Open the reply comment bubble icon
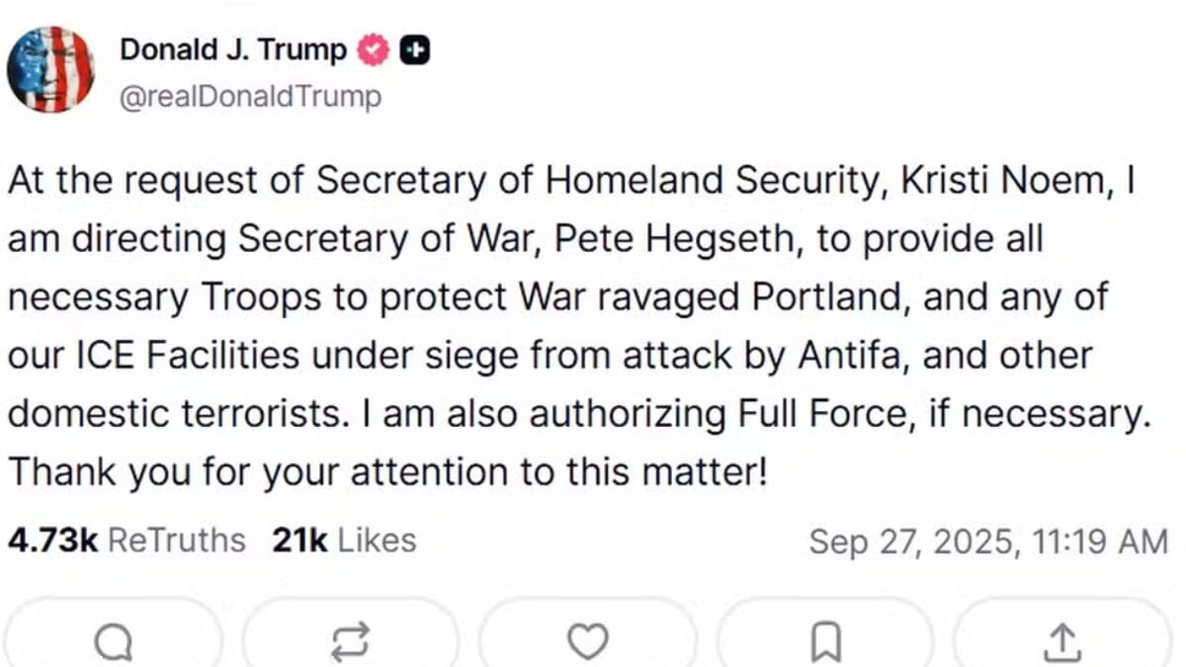1186x667 pixels. (x=113, y=643)
